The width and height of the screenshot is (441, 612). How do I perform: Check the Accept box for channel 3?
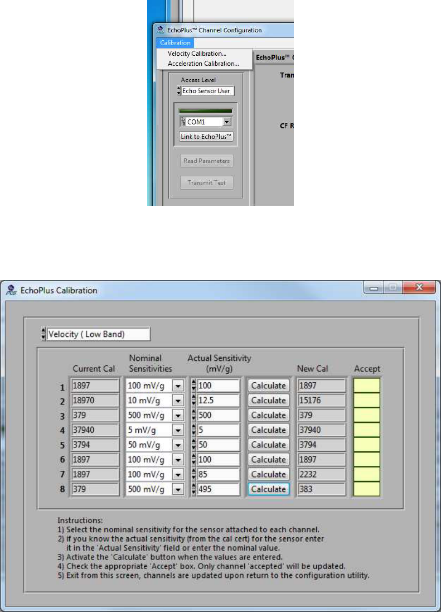(x=367, y=415)
